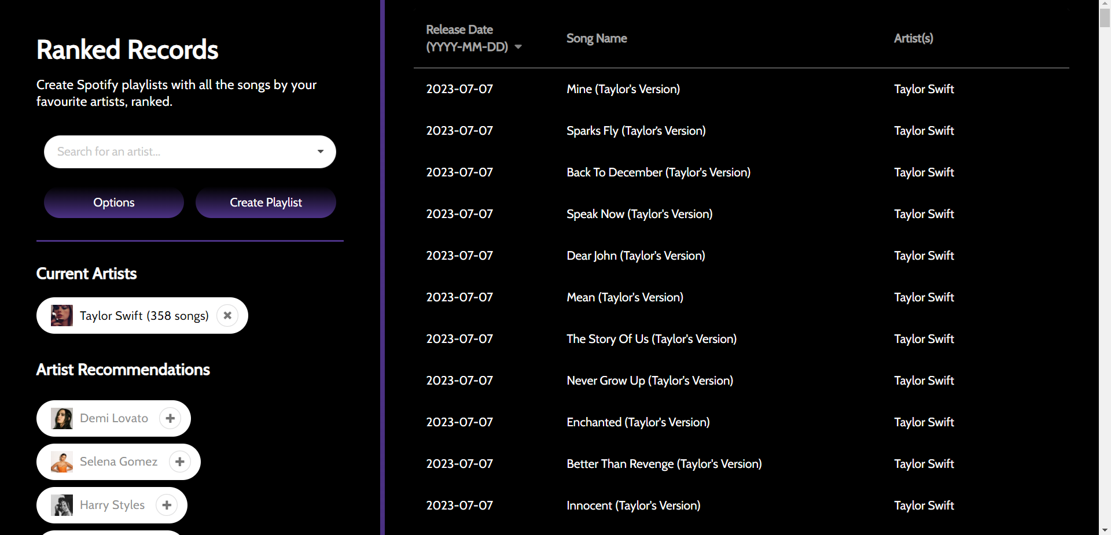Select The Story Of Us (Taylor's Version)

coord(652,339)
